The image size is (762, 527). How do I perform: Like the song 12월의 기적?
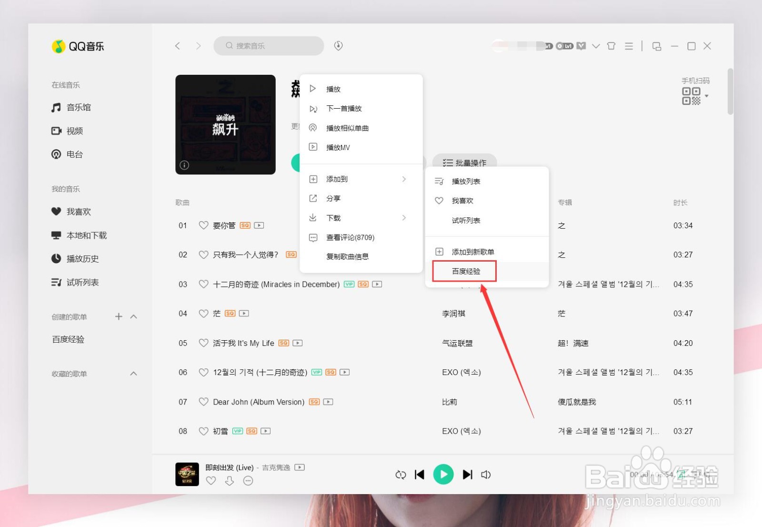[x=203, y=372]
